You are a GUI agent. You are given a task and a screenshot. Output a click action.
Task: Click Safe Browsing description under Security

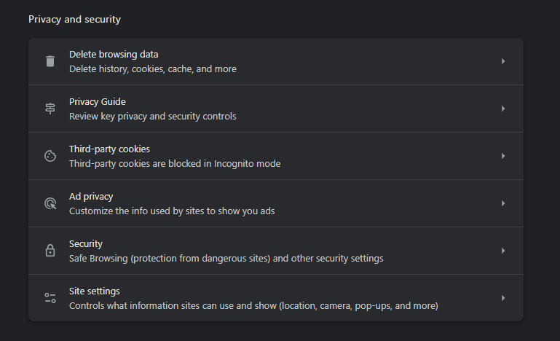pyautogui.click(x=226, y=259)
